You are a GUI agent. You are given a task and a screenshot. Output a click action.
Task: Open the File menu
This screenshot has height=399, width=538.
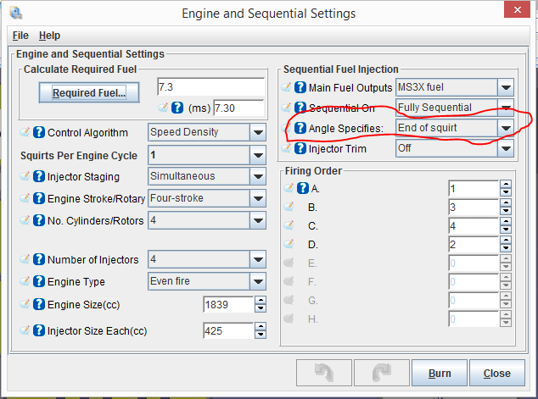[21, 36]
